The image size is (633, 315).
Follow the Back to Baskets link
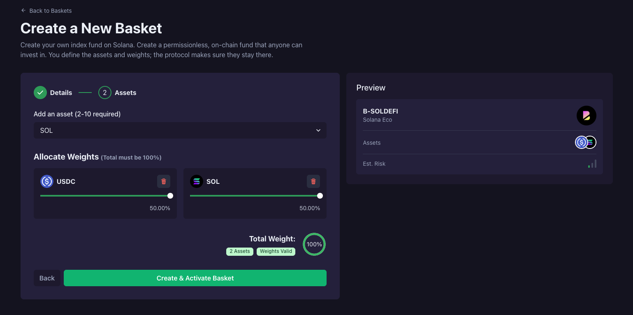click(x=50, y=11)
